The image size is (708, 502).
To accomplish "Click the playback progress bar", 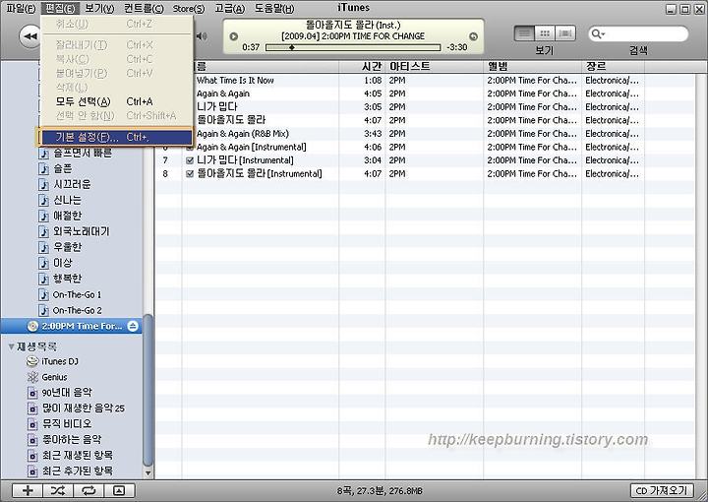I will pyautogui.click(x=353, y=47).
